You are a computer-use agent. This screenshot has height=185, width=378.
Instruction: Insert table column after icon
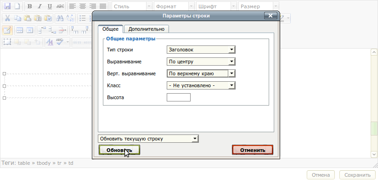point(85,30)
